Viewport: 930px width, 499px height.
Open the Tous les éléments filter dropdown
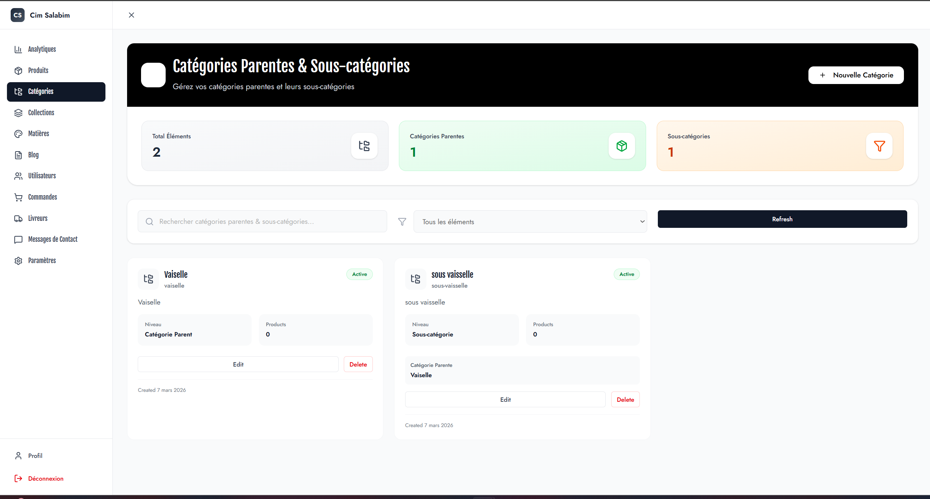point(530,222)
